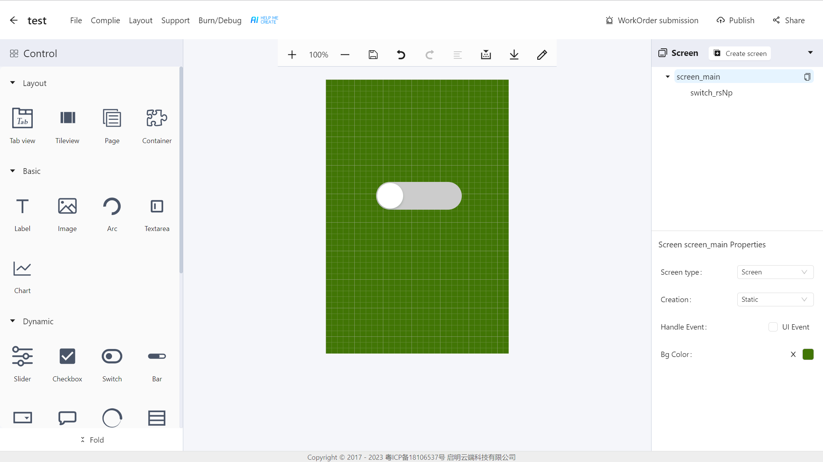This screenshot has height=462, width=823.
Task: Zoom in with the plus icon
Action: 292,55
